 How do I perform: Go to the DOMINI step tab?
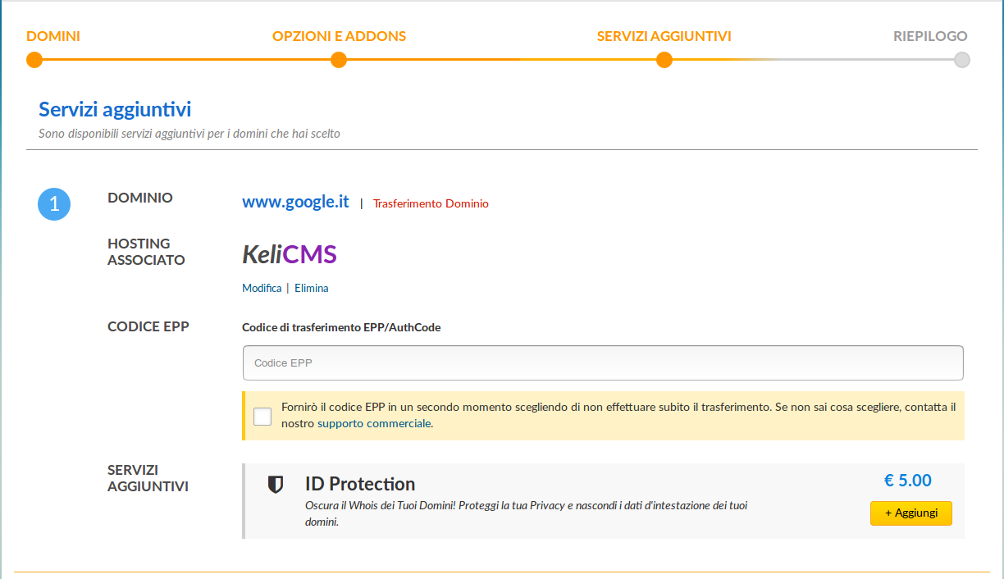point(53,36)
